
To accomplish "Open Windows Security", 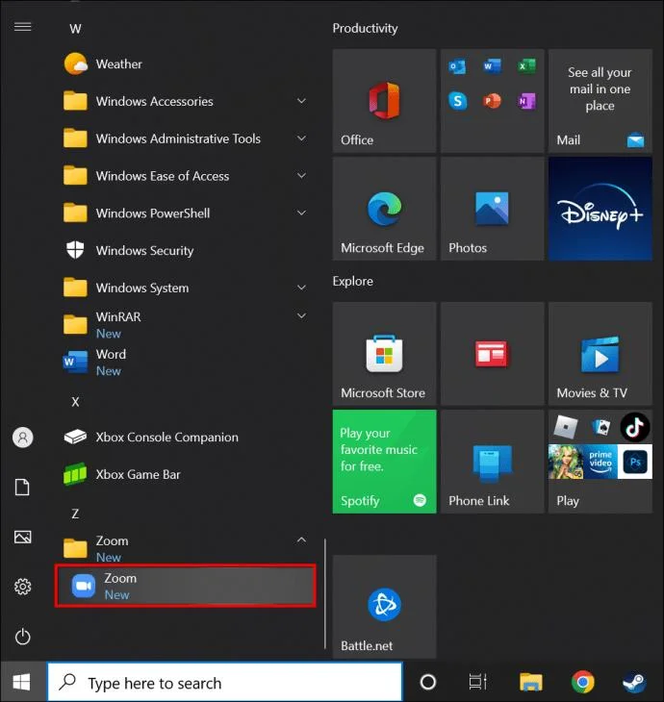I will point(185,250).
